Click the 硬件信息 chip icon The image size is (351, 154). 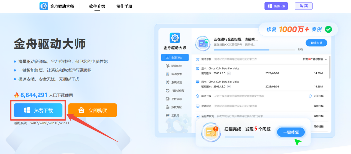[167, 99]
